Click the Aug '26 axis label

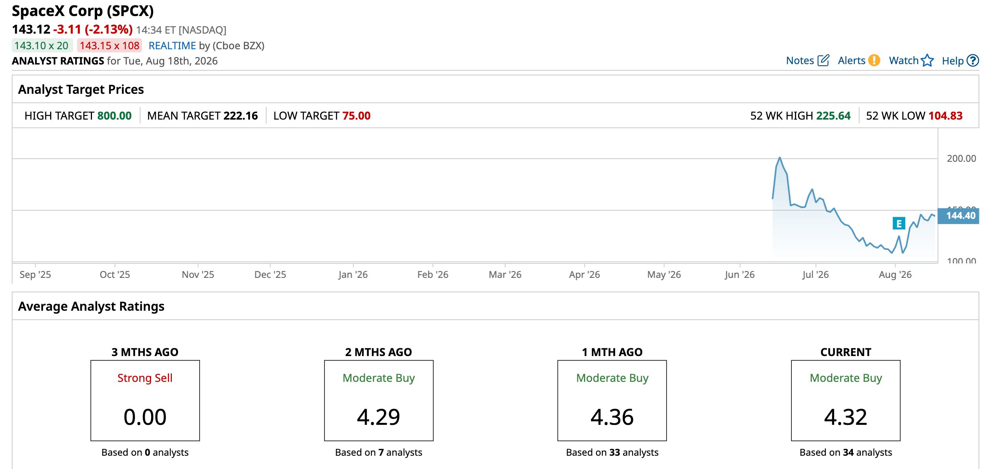click(895, 275)
